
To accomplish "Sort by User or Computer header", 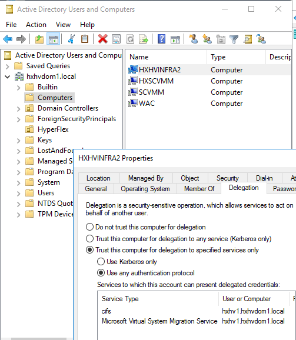I will coord(254,299).
